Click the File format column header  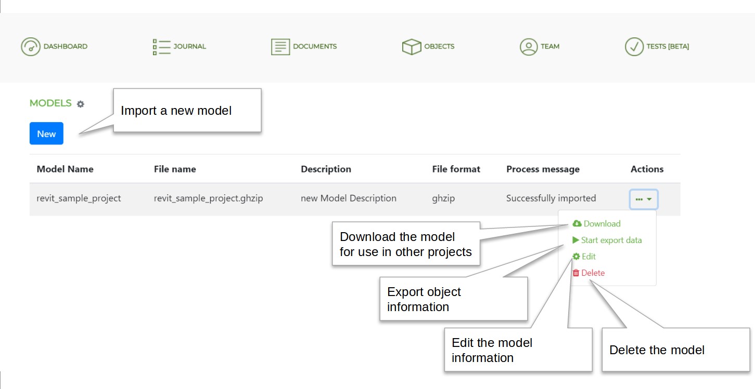pyautogui.click(x=456, y=169)
